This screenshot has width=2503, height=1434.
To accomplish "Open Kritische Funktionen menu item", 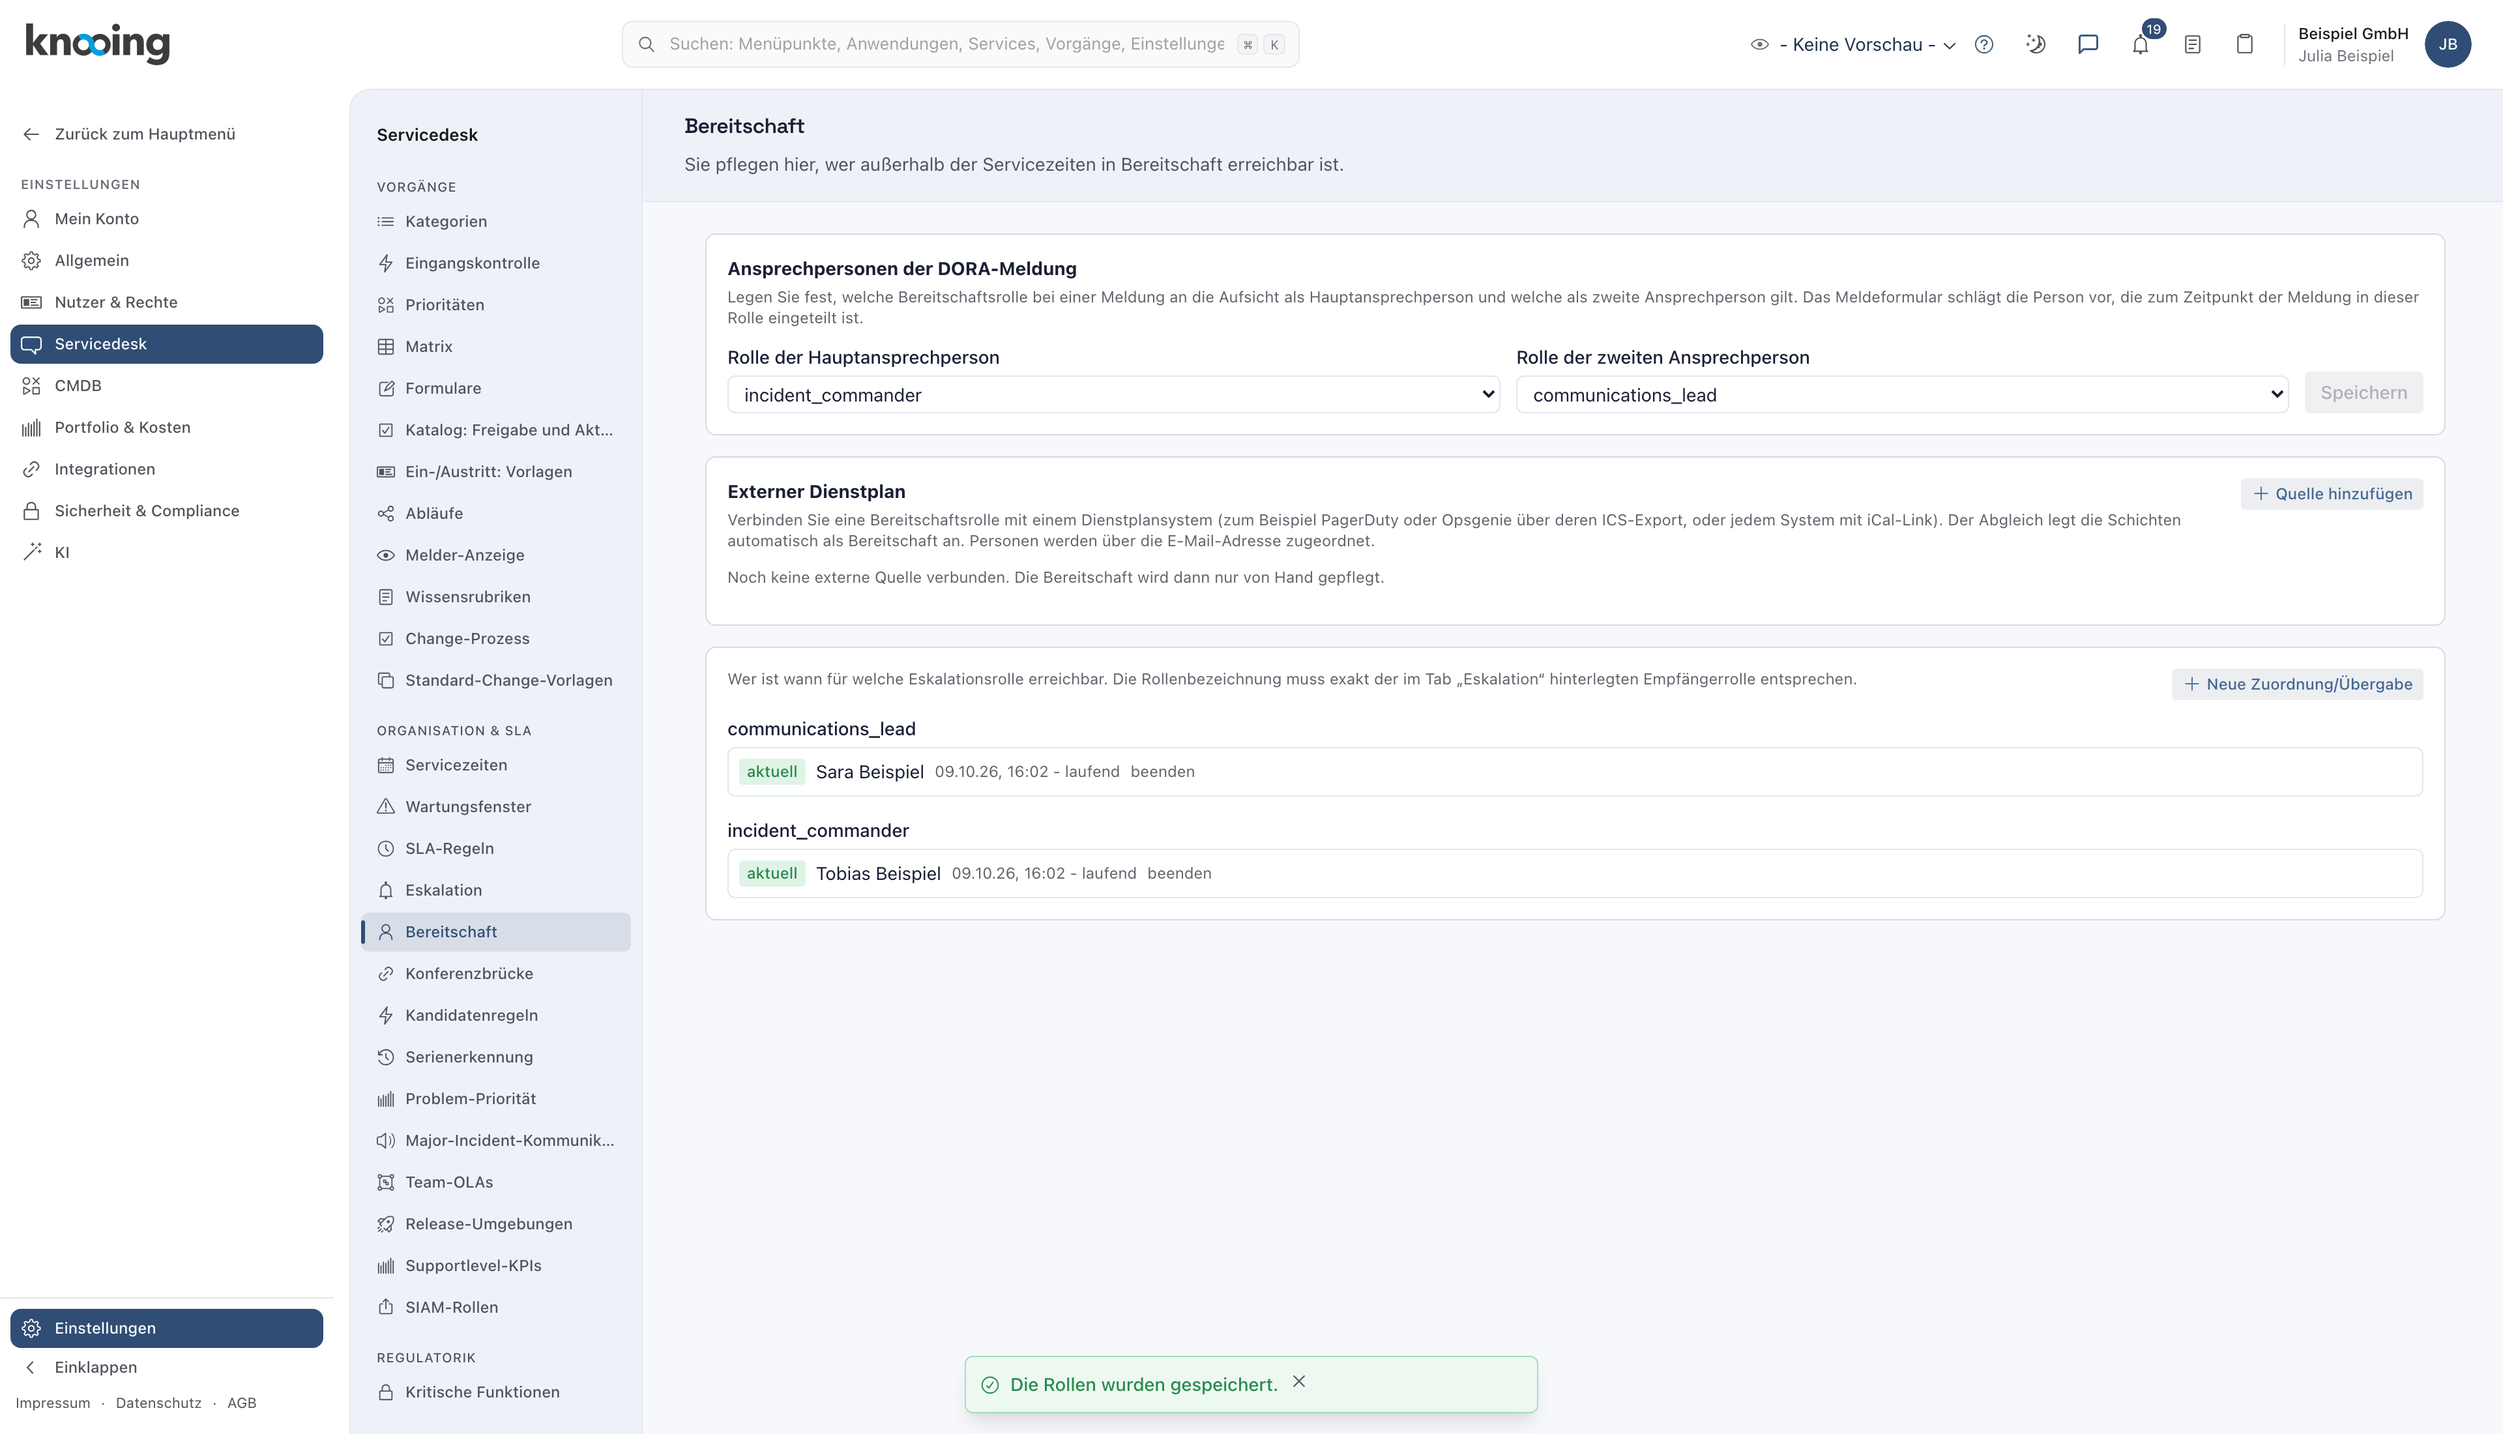I will [495, 1392].
